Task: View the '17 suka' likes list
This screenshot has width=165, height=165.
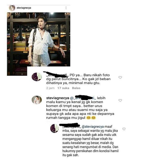Action: 63,88
